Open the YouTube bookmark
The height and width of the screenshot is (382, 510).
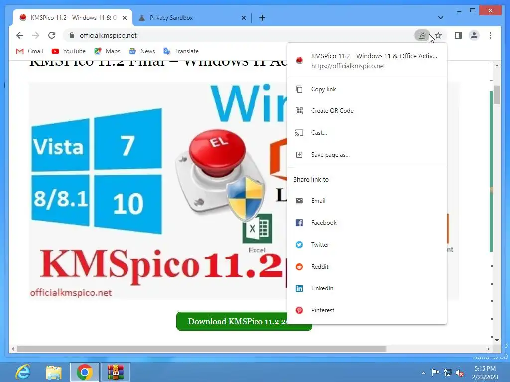coord(69,51)
